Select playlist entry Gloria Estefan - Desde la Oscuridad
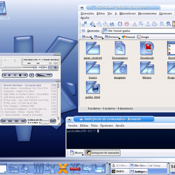Screen dimensions: 175x175 tap(28, 115)
